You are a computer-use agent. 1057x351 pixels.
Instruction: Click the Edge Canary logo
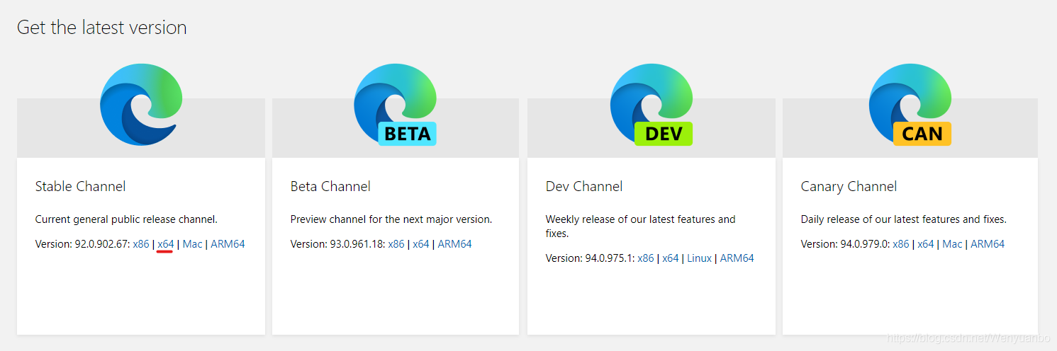910,104
